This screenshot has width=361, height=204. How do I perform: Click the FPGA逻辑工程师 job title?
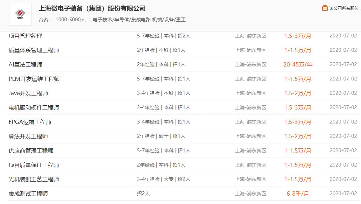tap(30, 122)
